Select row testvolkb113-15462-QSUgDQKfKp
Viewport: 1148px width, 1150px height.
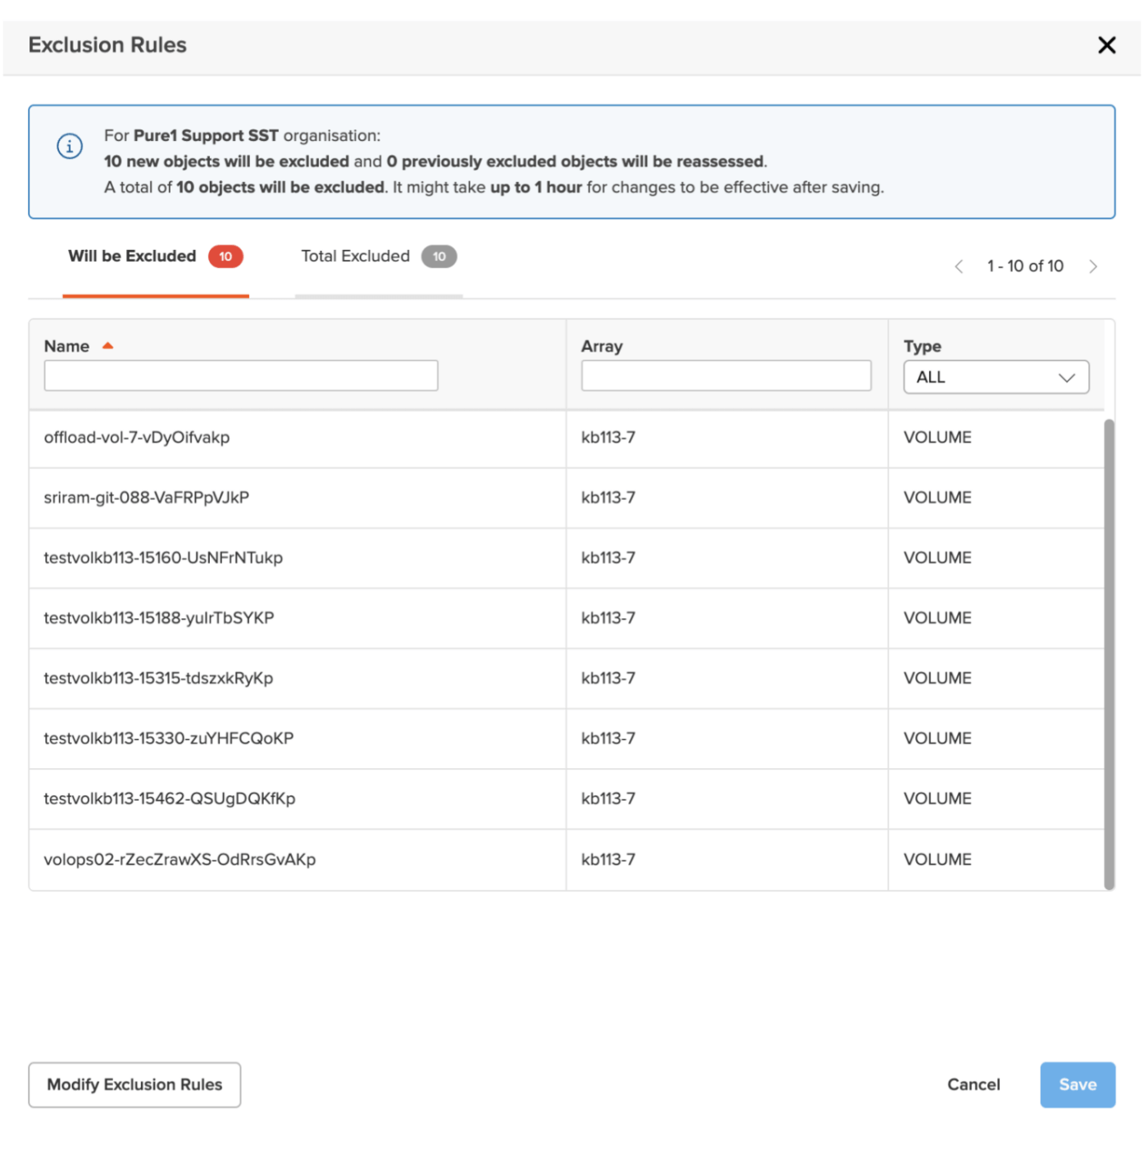point(567,799)
